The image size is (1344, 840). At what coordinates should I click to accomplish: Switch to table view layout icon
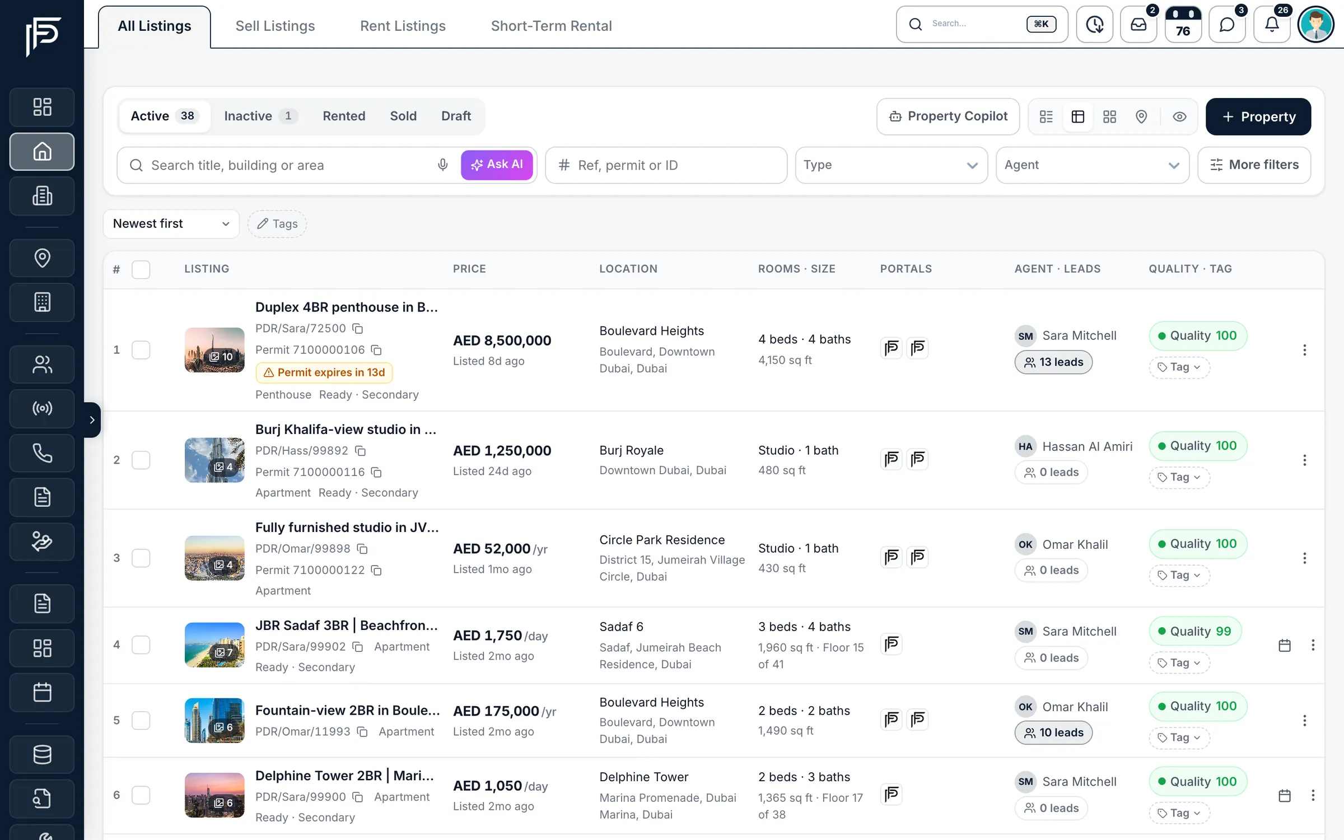point(1077,116)
